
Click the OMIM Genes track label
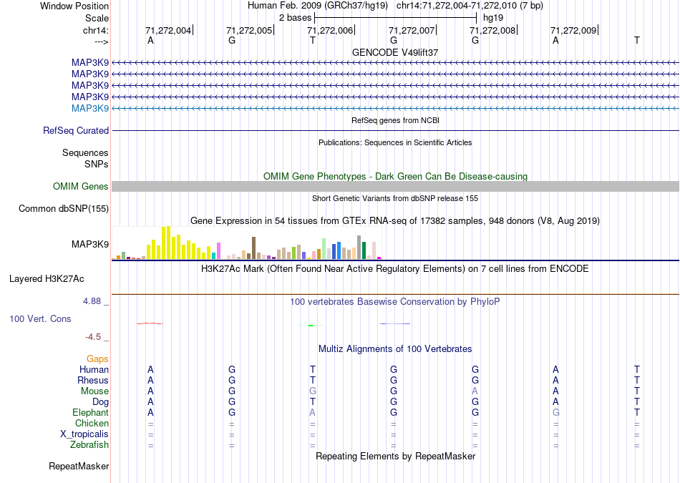[81, 187]
